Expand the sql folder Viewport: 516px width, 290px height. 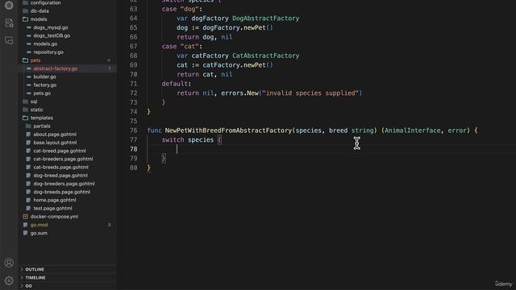pos(34,101)
